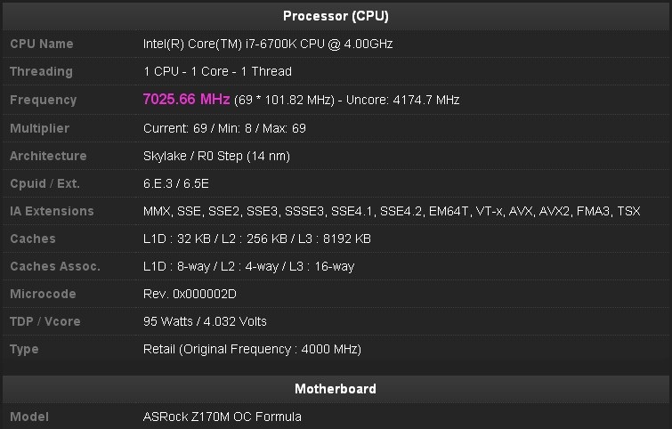Click the Microcode Rev. 0x000002D value
Image resolution: width=672 pixels, height=429 pixels.
point(190,294)
